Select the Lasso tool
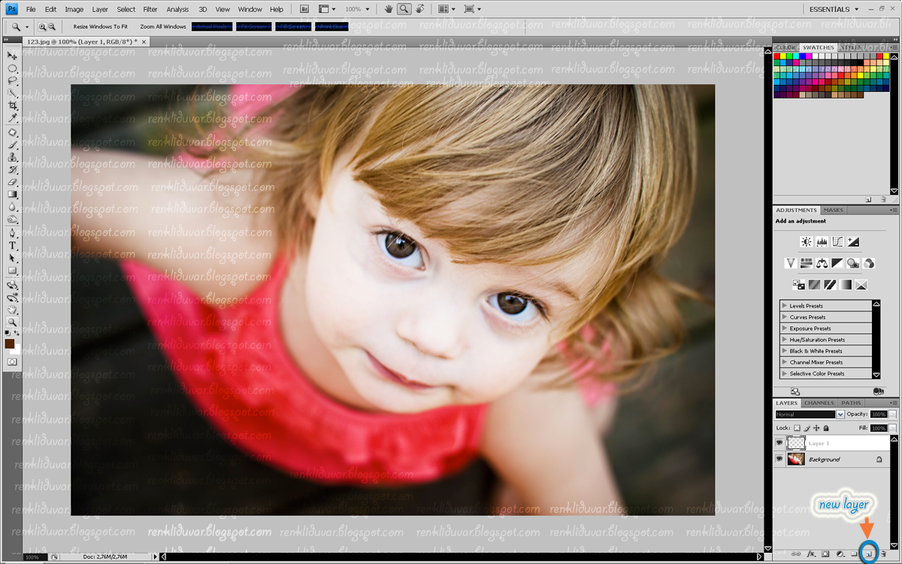The height and width of the screenshot is (564, 902). click(x=13, y=80)
